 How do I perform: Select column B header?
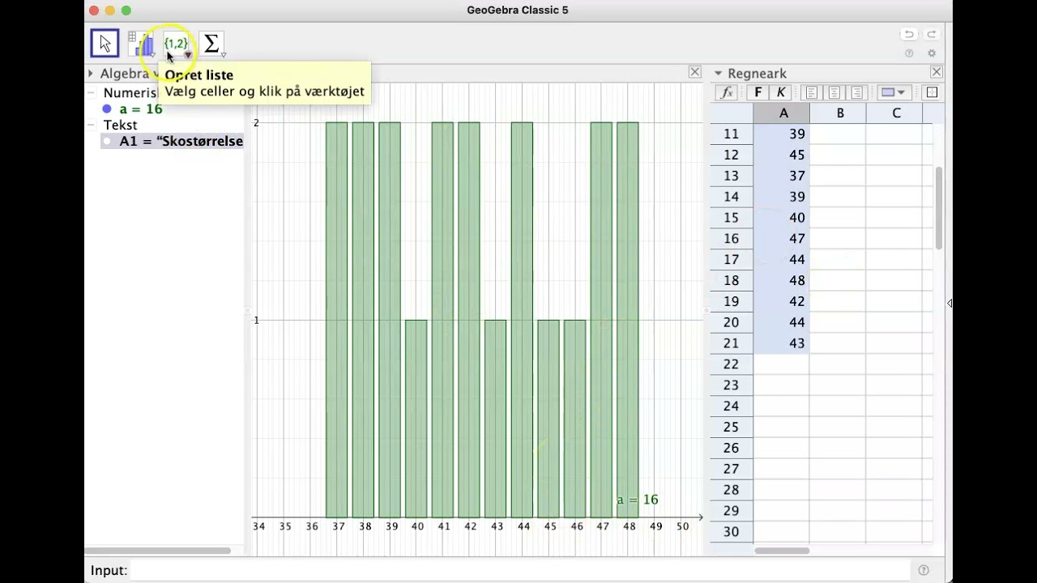point(839,113)
